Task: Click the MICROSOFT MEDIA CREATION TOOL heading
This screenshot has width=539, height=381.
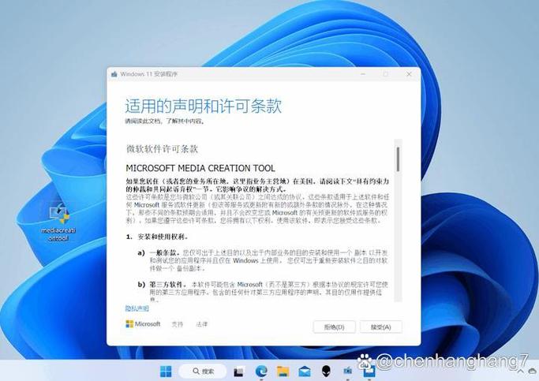Action: point(200,168)
